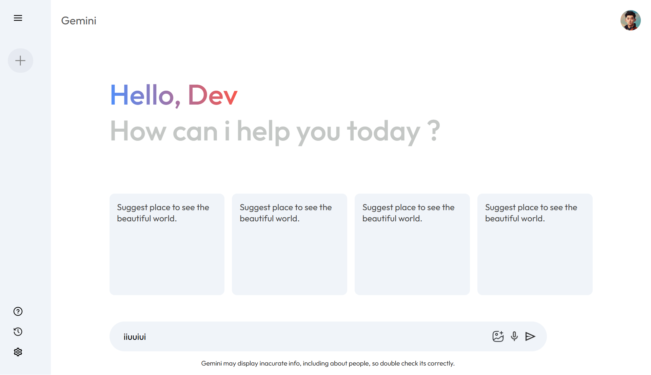Click the name 'Dev' in greeting

213,95
